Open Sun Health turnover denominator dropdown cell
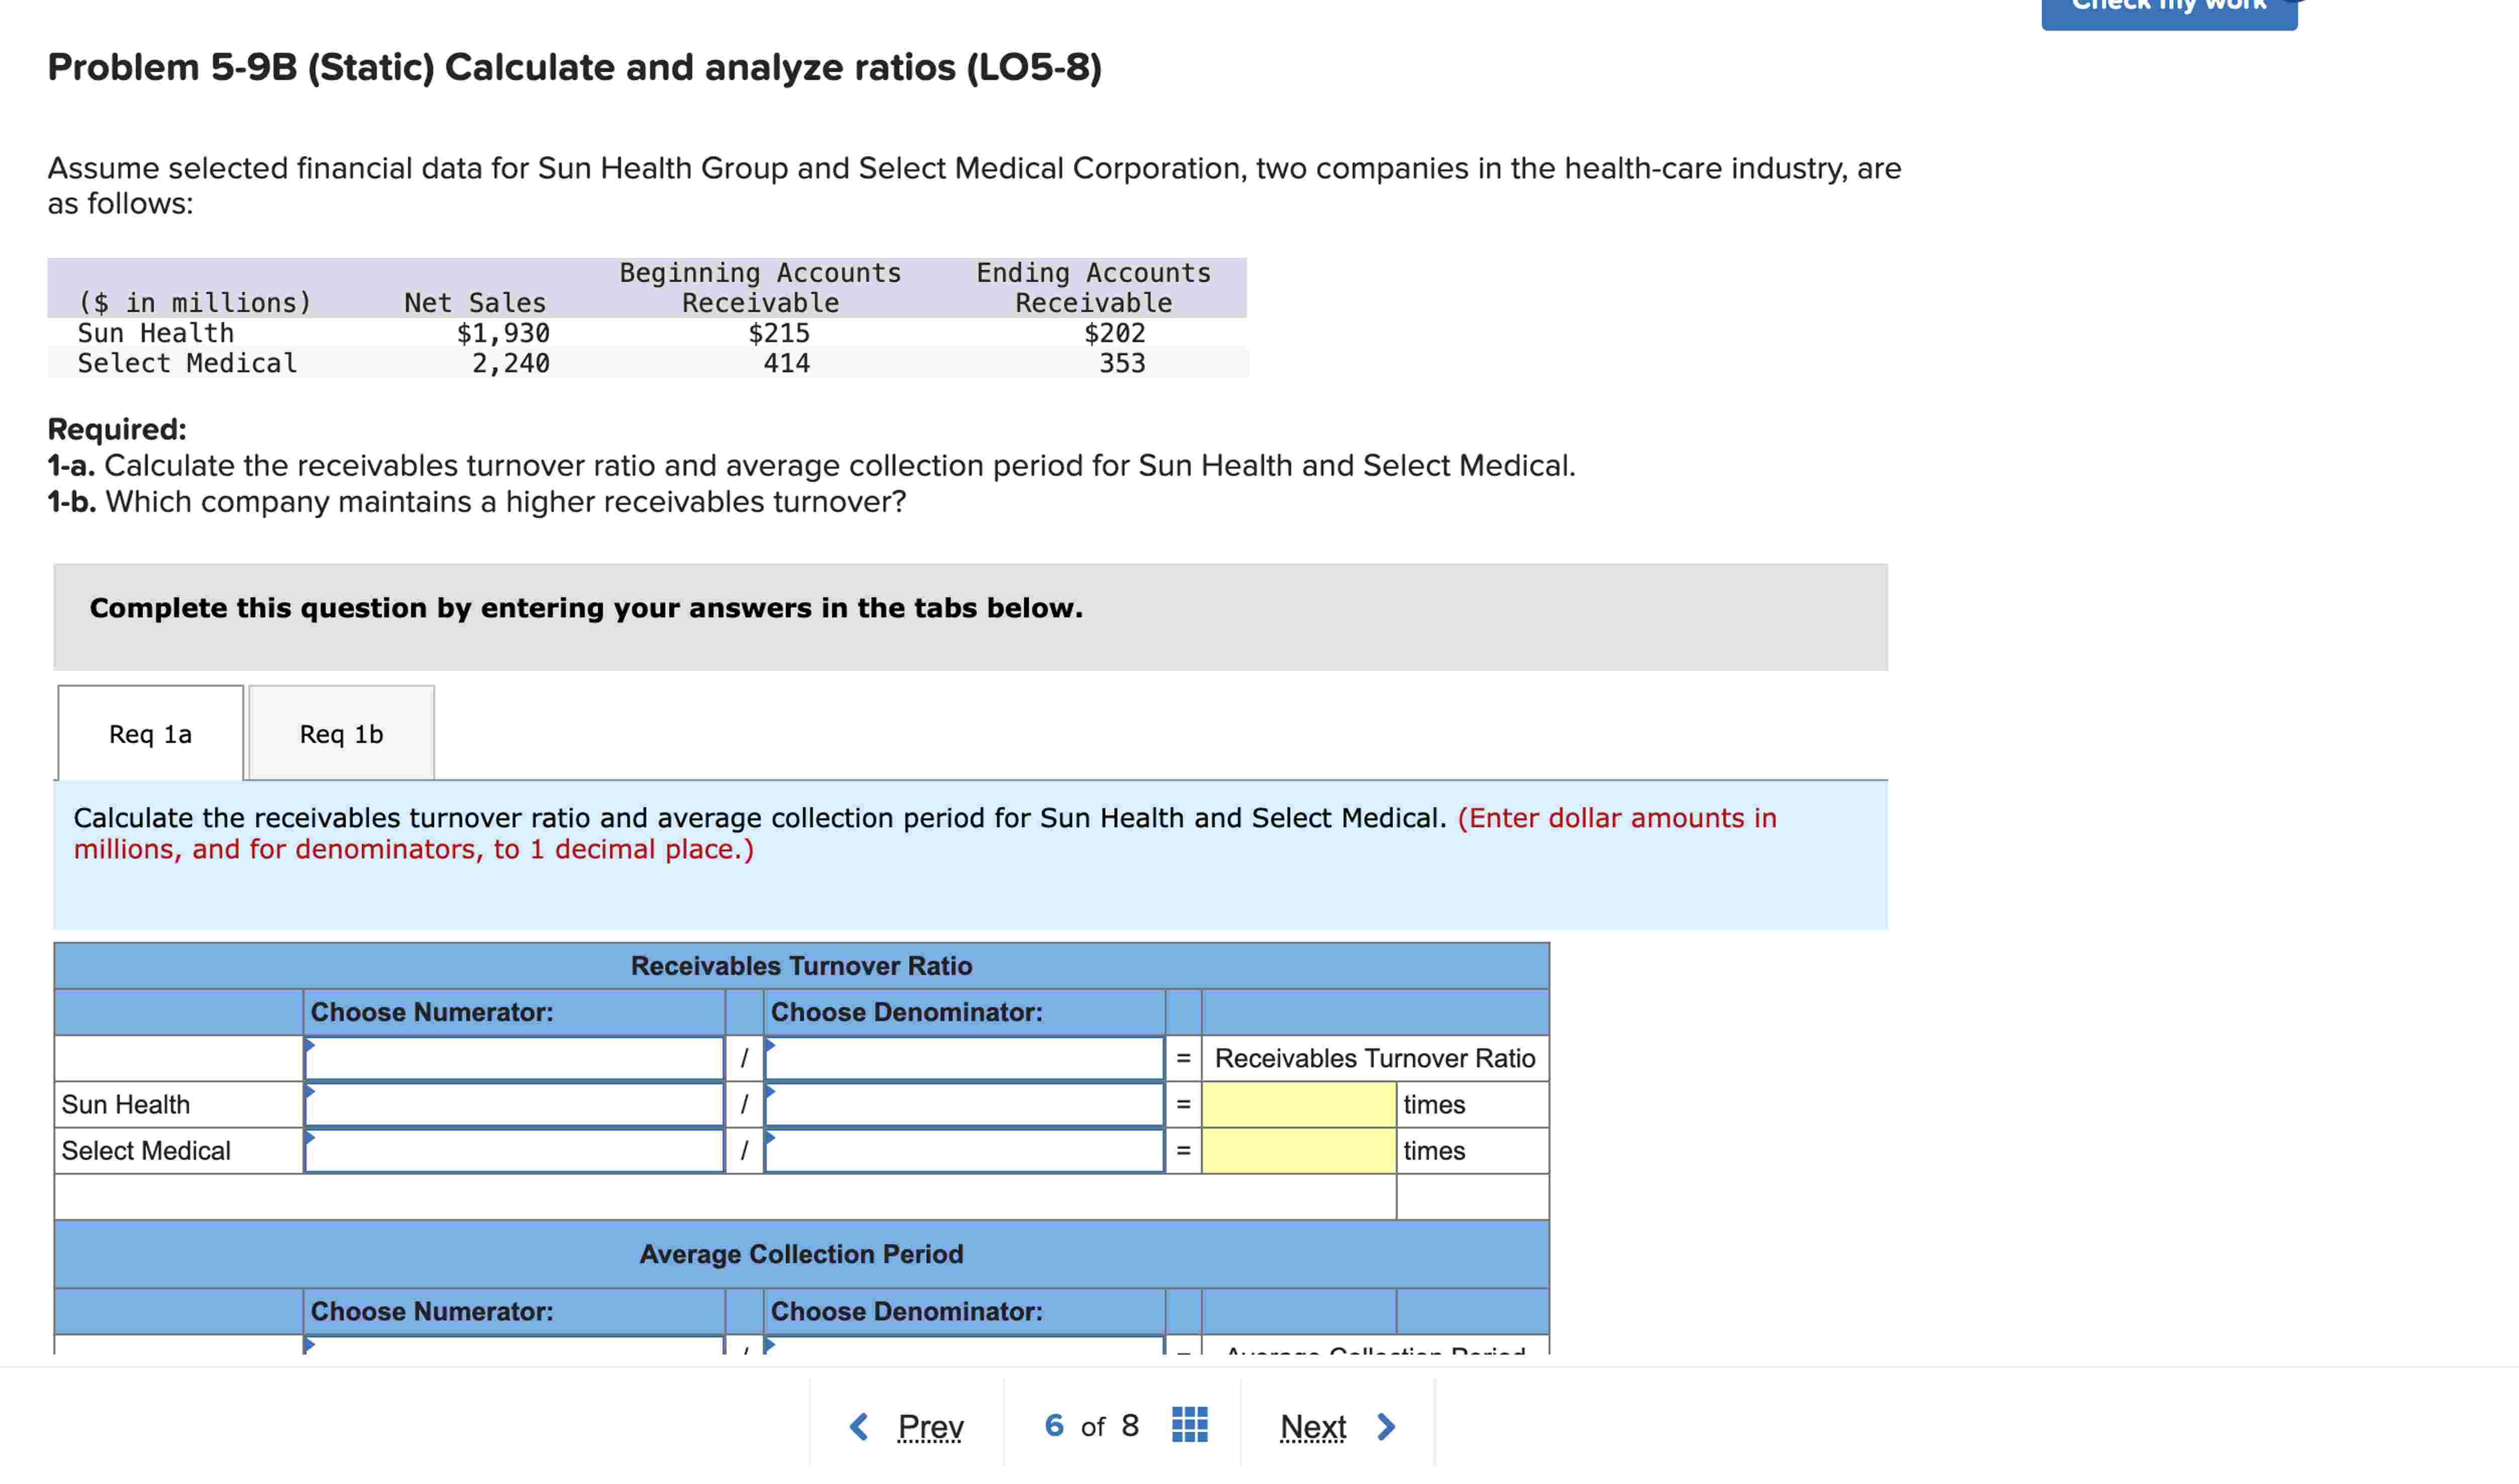The width and height of the screenshot is (2519, 1484). 964,1105
